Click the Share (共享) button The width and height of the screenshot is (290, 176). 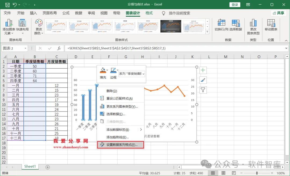click(278, 13)
